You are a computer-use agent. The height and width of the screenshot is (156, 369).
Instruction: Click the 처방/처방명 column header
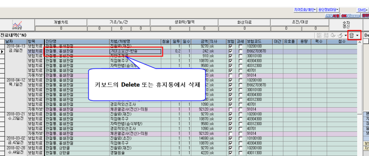click(x=135, y=42)
